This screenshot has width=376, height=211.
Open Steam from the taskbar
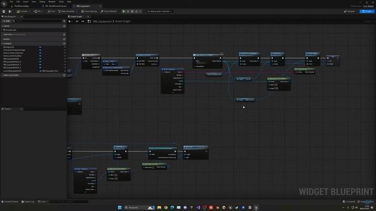[237, 207]
